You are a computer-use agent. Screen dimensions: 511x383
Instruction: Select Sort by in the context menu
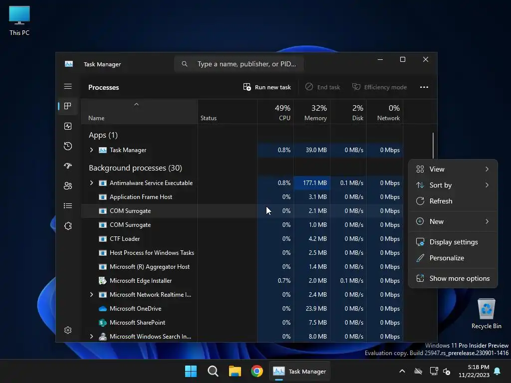click(453, 185)
